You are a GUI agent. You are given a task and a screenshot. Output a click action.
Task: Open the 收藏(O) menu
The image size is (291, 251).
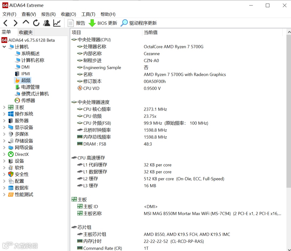pyautogui.click(x=68, y=14)
